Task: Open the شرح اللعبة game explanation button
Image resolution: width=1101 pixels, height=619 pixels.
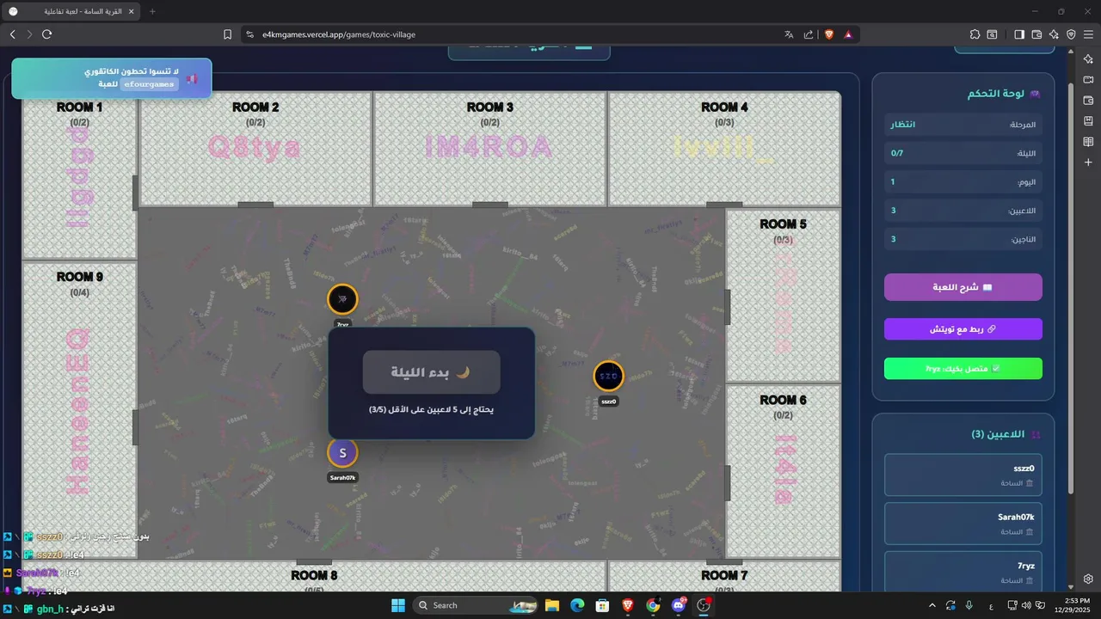Action: point(963,287)
